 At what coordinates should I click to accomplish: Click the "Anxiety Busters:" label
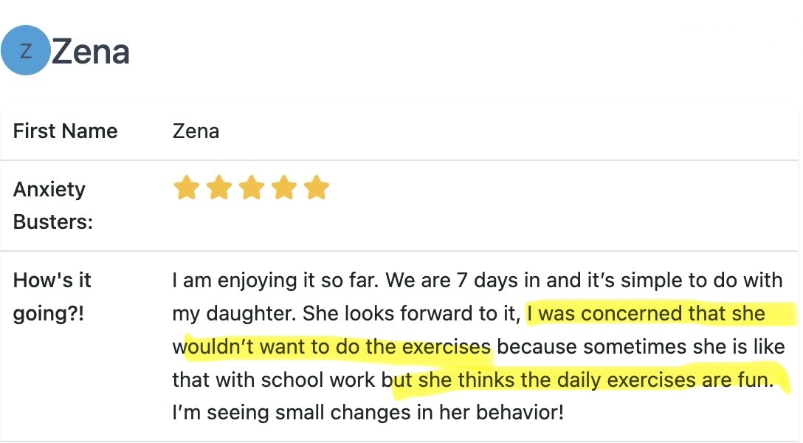pyautogui.click(x=52, y=205)
